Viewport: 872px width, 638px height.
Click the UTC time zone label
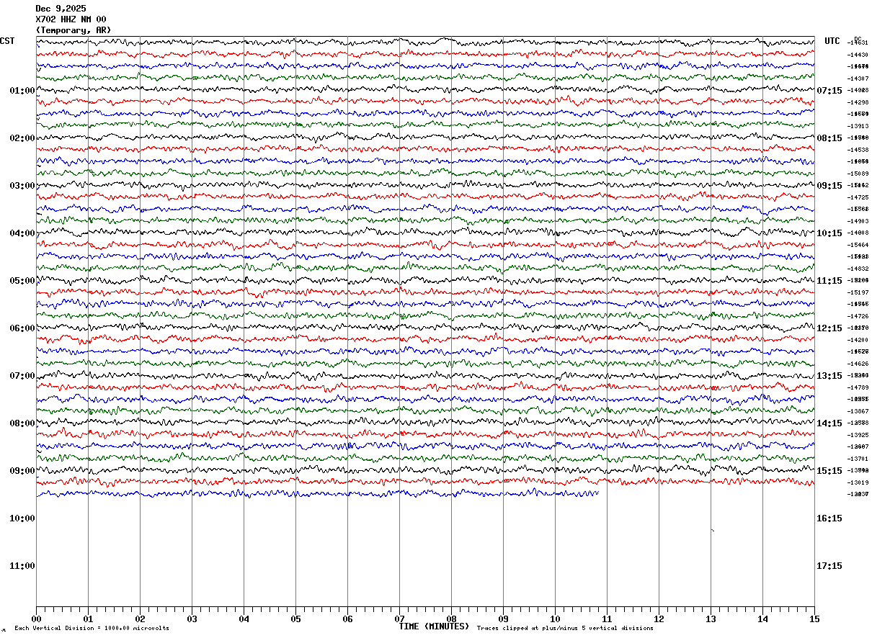coord(832,41)
